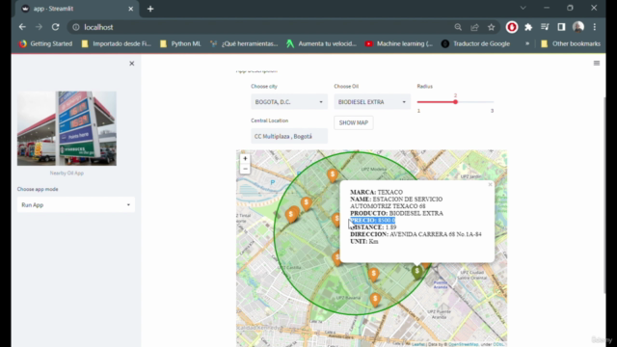Click the orange marker near UPZ Bavaria
Image resolution: width=617 pixels, height=347 pixels.
(x=375, y=300)
